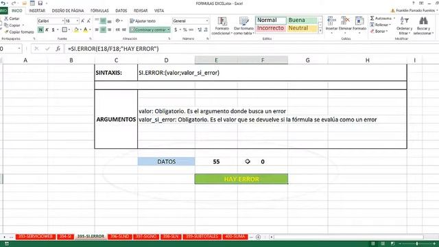
Task: Toggle bottom vertical alignment
Action: 109,21
